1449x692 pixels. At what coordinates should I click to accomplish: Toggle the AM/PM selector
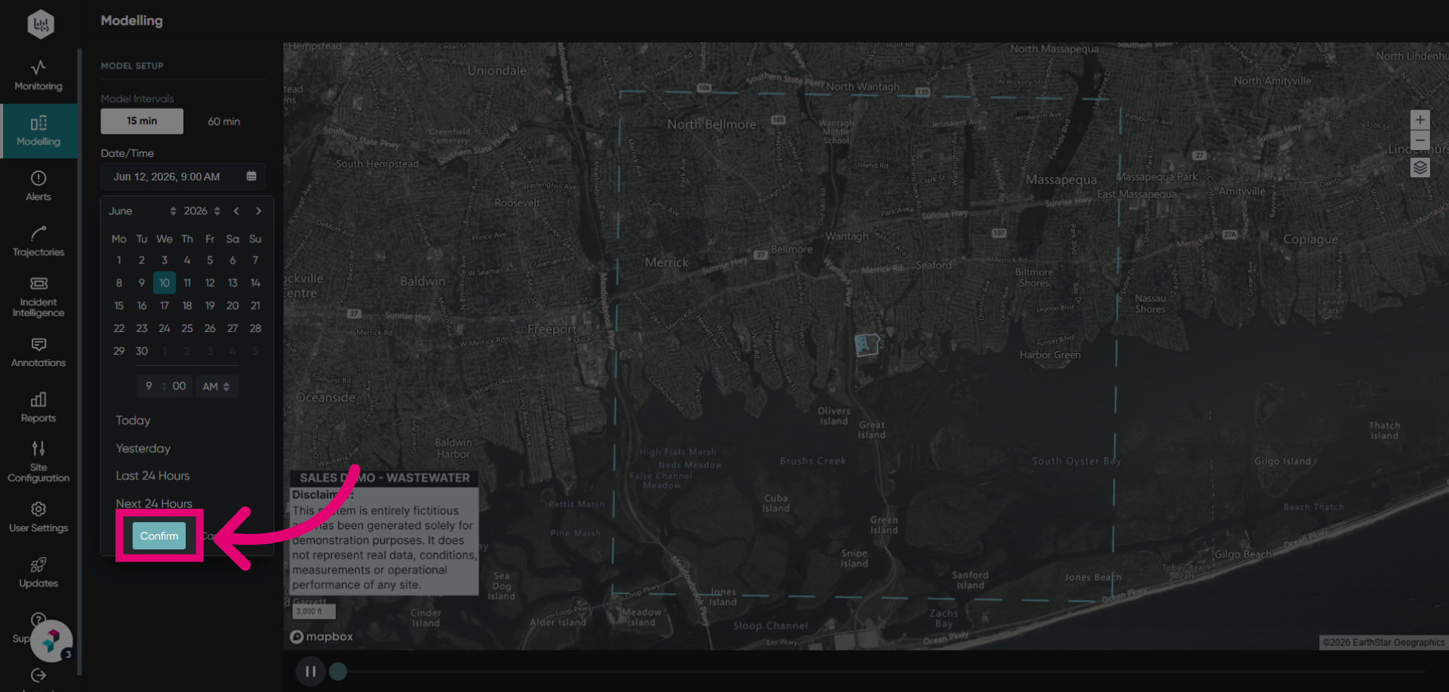point(217,386)
